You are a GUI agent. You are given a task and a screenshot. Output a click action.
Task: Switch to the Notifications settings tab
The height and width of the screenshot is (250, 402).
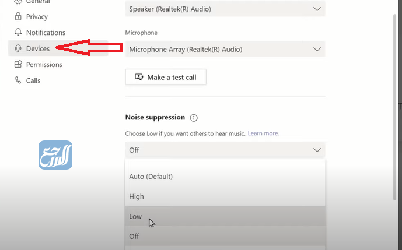click(x=46, y=33)
